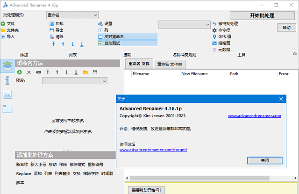This screenshot has width=299, height=194.
Task: Add the 新大小写 method
Action: [x=38, y=165]
